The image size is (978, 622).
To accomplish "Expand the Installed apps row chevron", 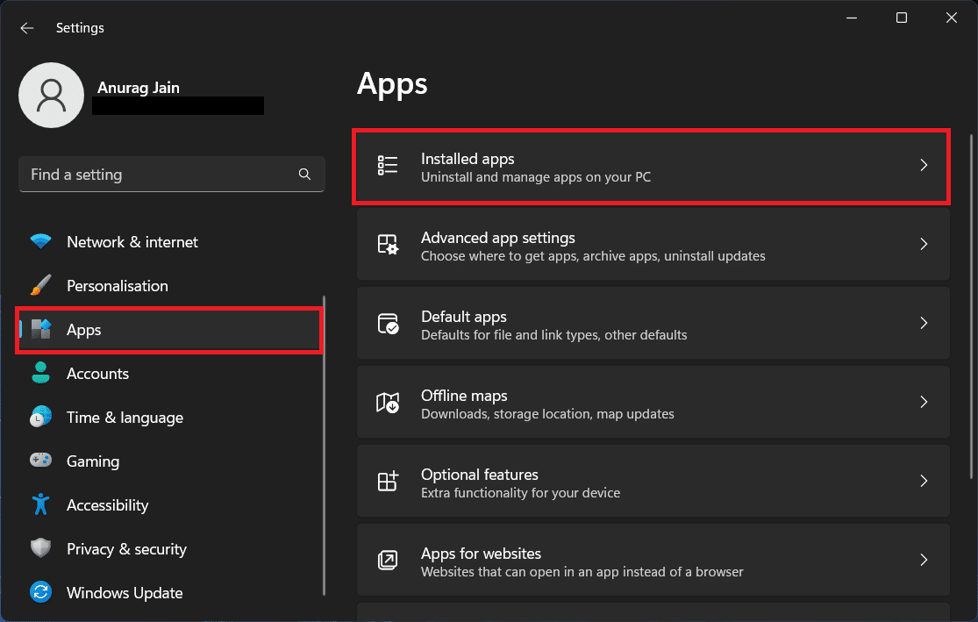I will click(924, 165).
